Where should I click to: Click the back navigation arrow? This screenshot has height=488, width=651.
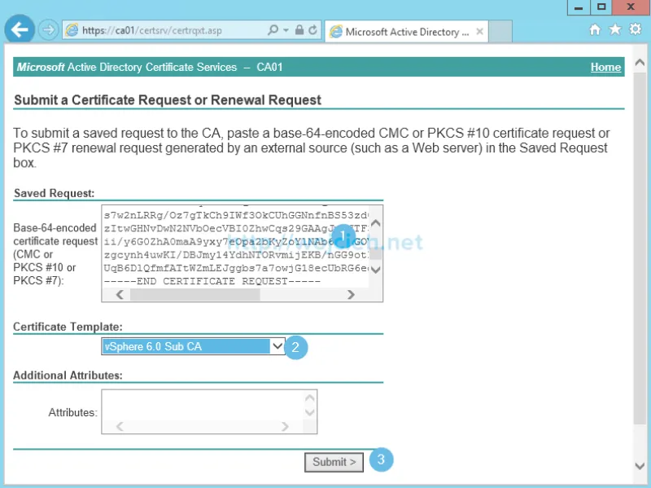pos(18,29)
